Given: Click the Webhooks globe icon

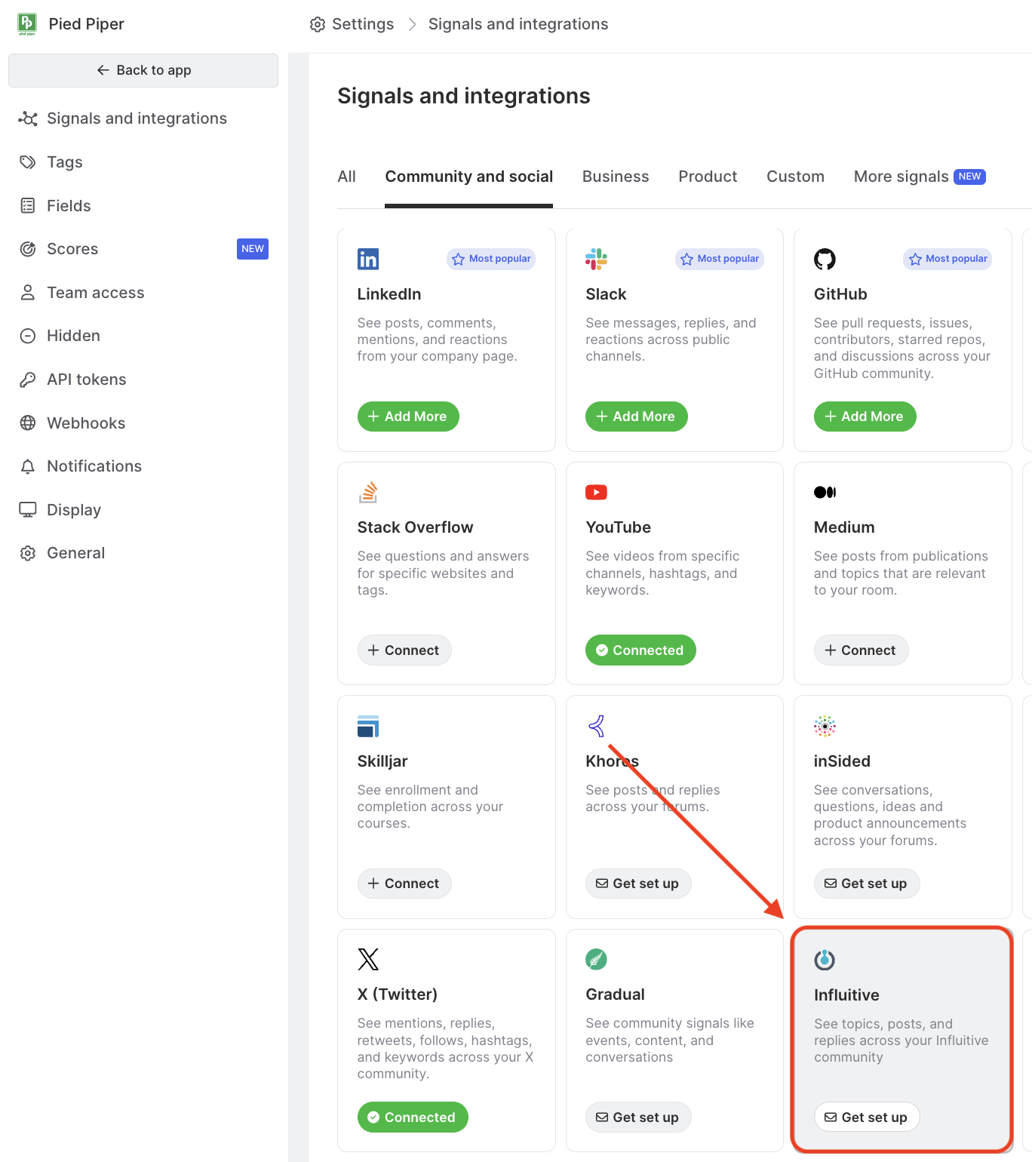Looking at the screenshot, I should 28,423.
